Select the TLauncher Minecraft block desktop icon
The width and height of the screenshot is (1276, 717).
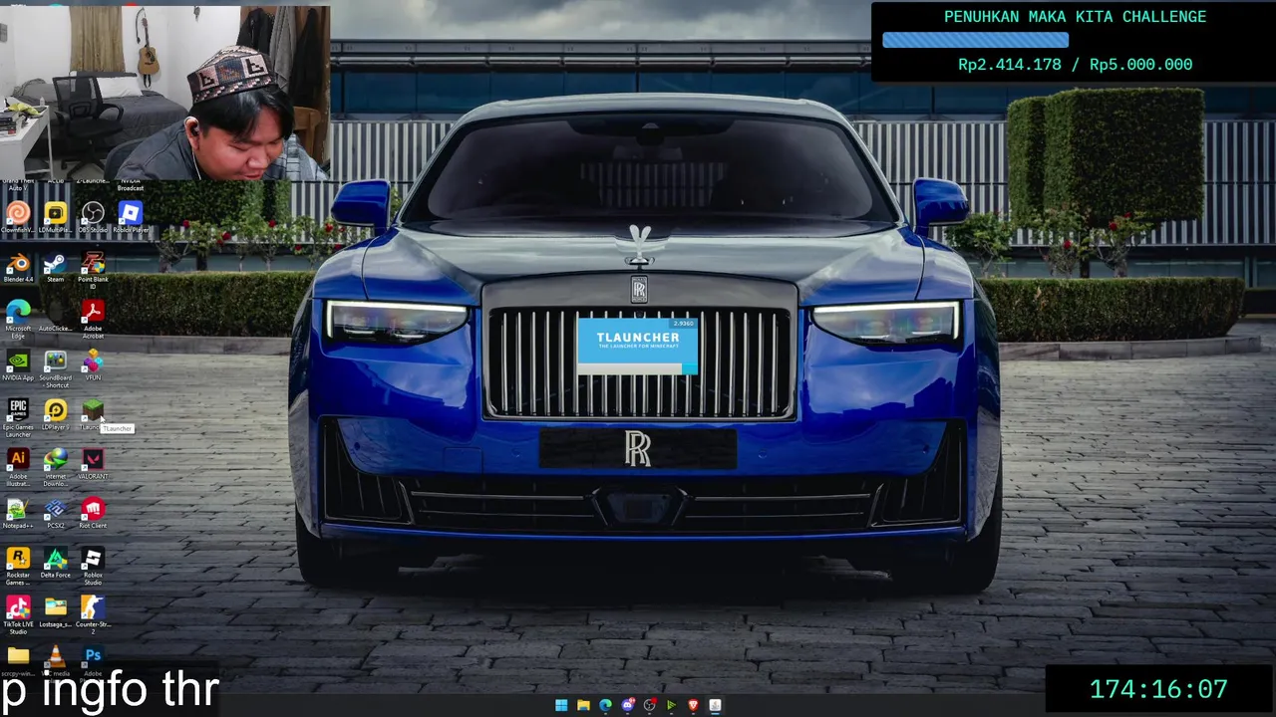tap(93, 410)
